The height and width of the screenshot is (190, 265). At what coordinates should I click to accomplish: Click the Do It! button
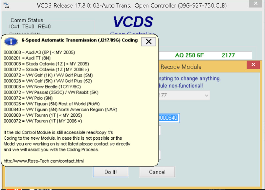111,172
